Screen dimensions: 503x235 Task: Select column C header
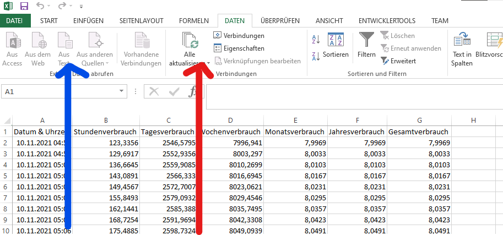coord(169,121)
